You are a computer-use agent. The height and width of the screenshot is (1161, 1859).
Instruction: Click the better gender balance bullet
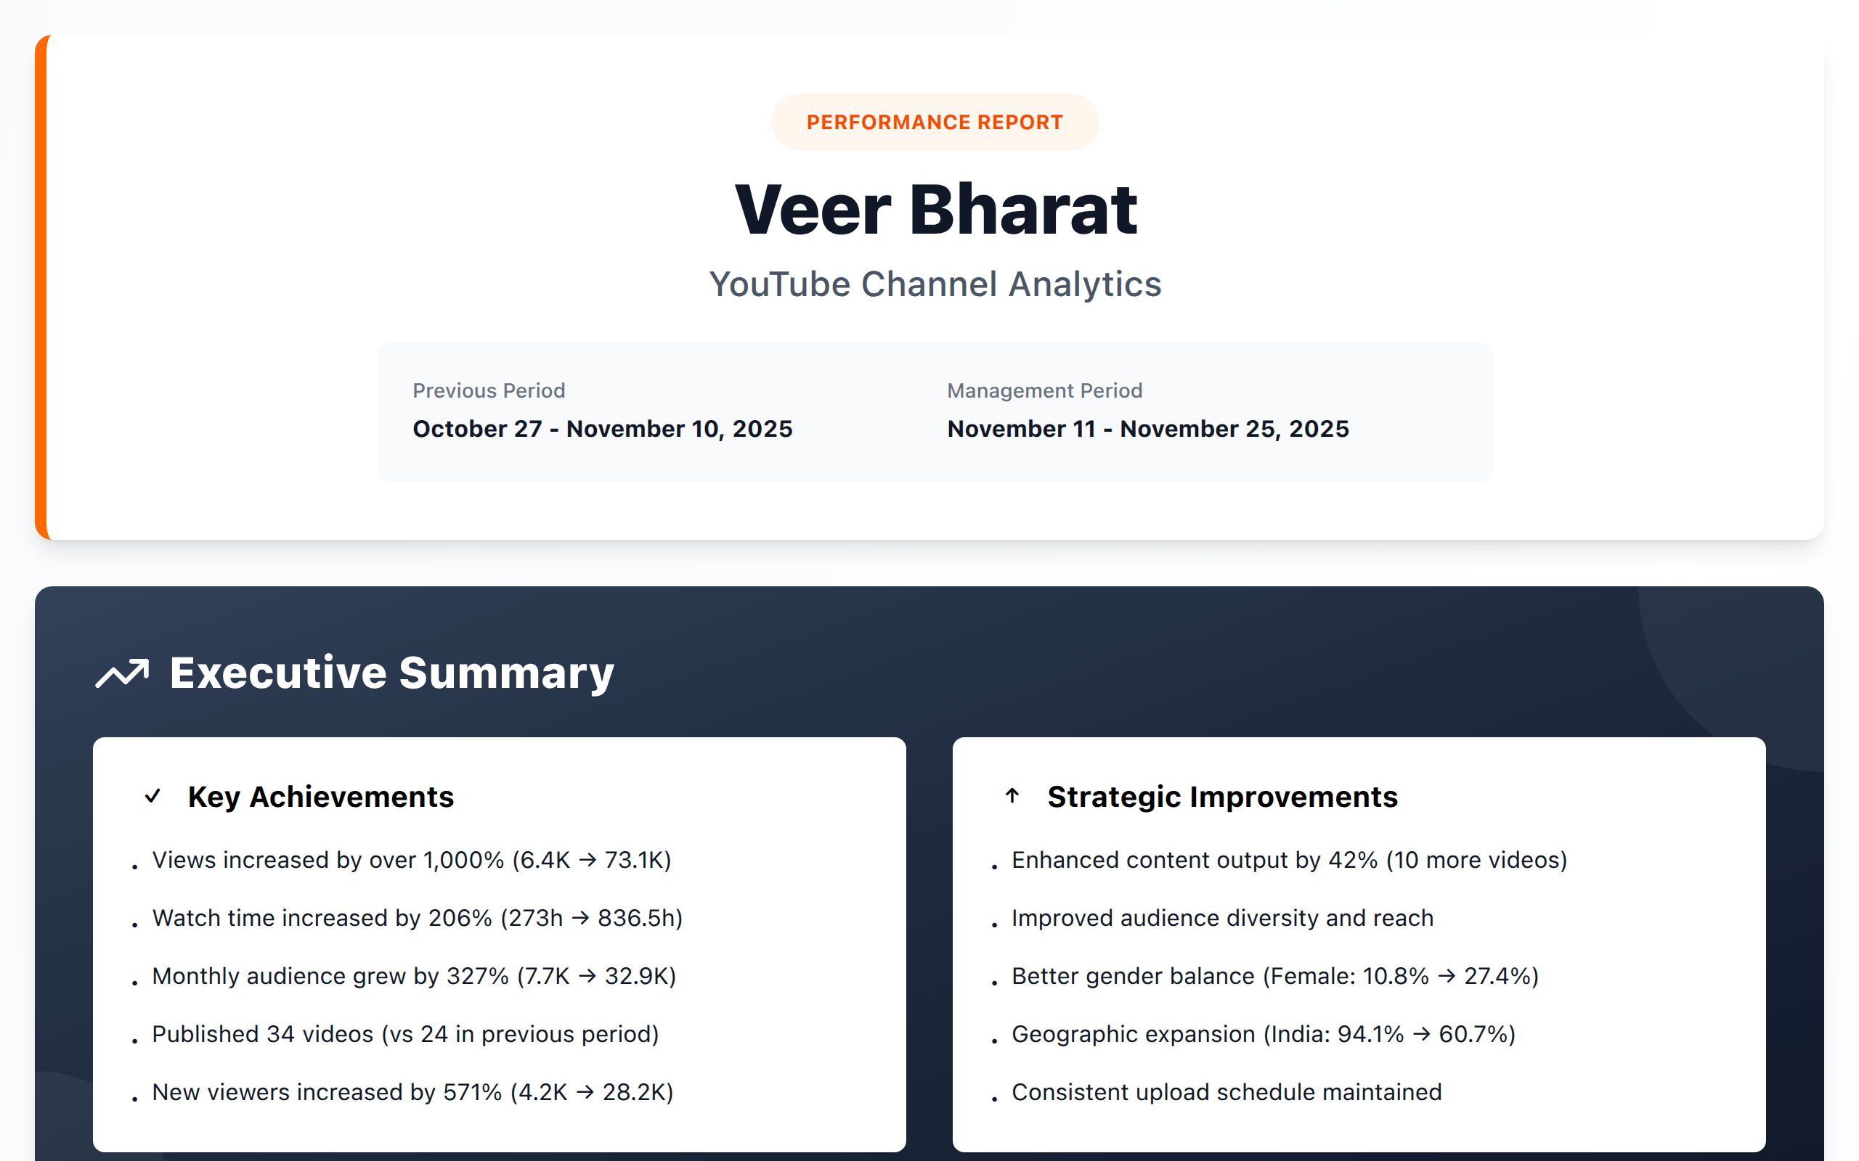tap(1274, 976)
